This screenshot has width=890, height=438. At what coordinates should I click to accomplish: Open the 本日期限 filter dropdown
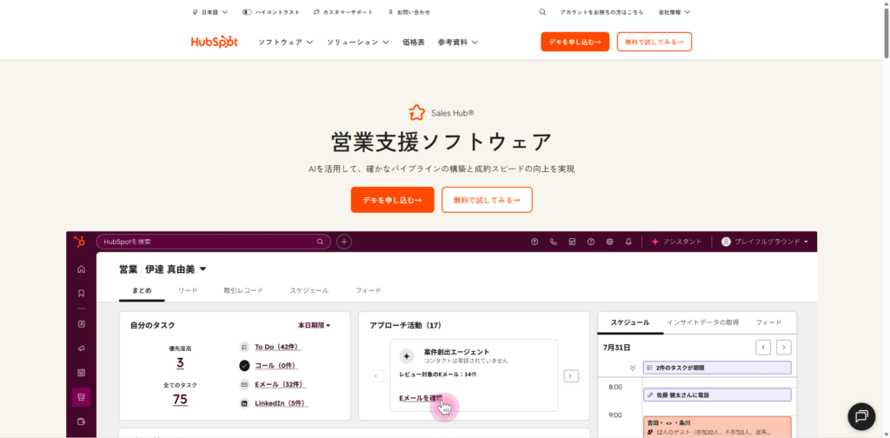315,326
